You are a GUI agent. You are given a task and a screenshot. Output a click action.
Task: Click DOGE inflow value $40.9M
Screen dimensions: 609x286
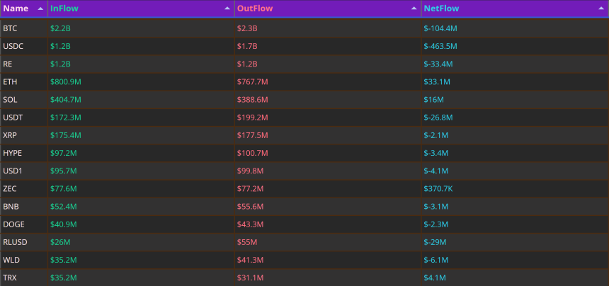(x=63, y=224)
